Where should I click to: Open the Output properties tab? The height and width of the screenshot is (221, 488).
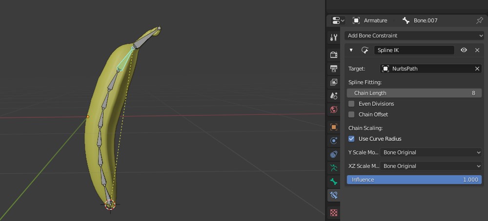pos(334,69)
